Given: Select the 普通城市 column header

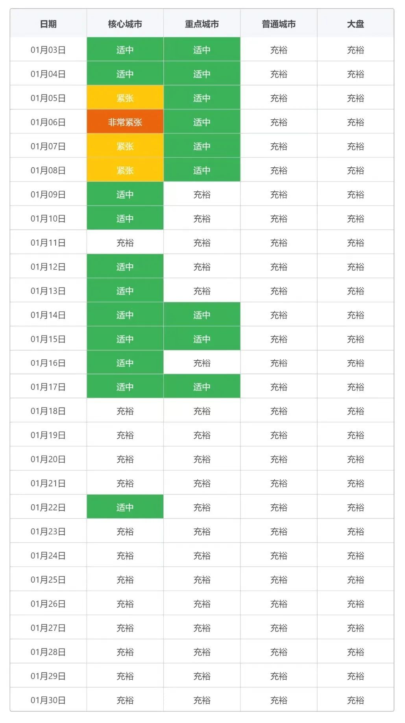Looking at the screenshot, I should tap(279, 24).
